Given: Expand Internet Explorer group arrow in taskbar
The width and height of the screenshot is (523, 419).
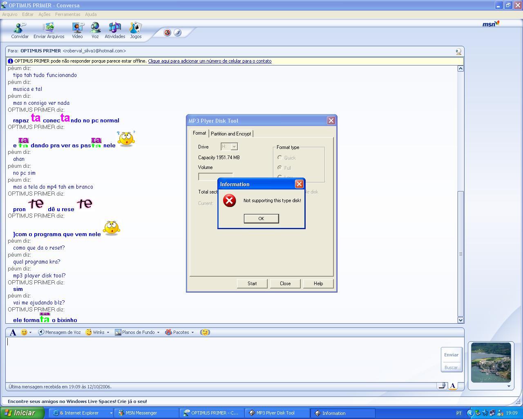Looking at the screenshot, I should (111, 413).
